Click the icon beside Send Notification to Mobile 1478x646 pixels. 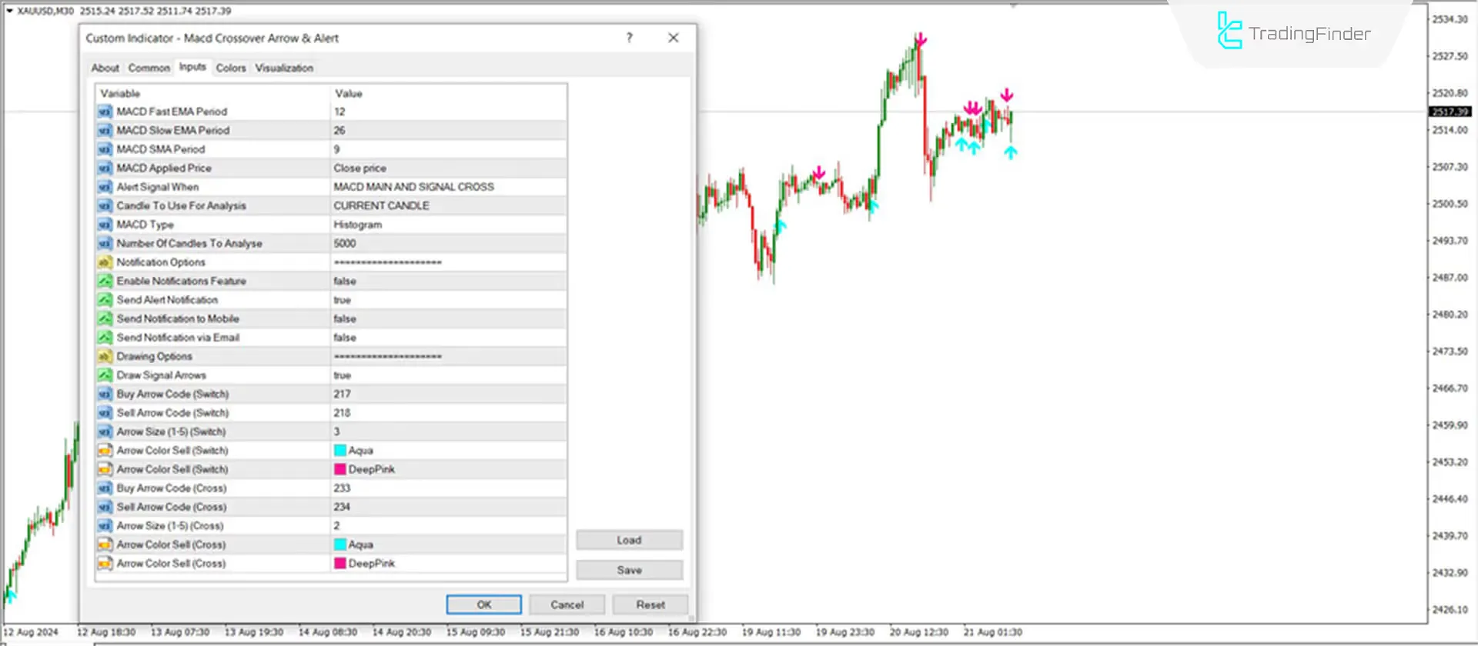click(x=105, y=319)
